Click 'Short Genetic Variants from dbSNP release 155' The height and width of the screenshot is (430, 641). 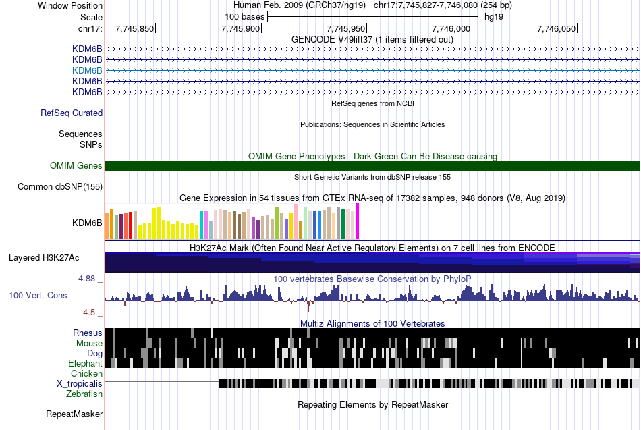[372, 177]
